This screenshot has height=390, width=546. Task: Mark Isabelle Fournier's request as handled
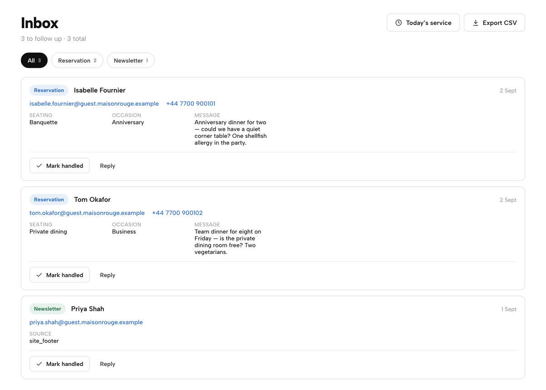pyautogui.click(x=59, y=166)
